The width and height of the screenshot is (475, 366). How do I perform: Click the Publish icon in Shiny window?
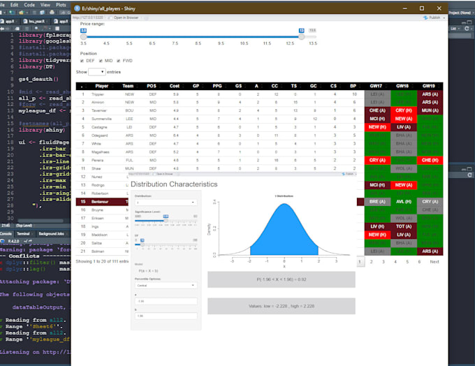[x=425, y=17]
